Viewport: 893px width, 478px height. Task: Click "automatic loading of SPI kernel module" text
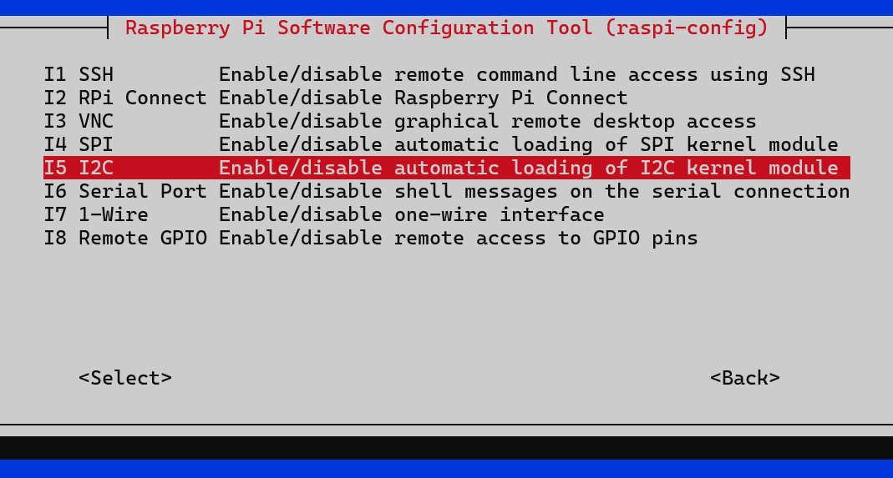pos(616,144)
